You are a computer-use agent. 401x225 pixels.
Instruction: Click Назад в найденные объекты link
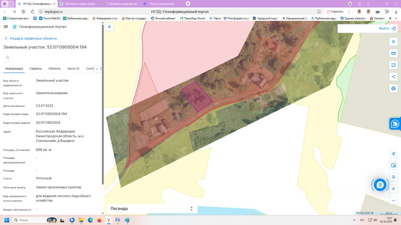[x=31, y=38]
